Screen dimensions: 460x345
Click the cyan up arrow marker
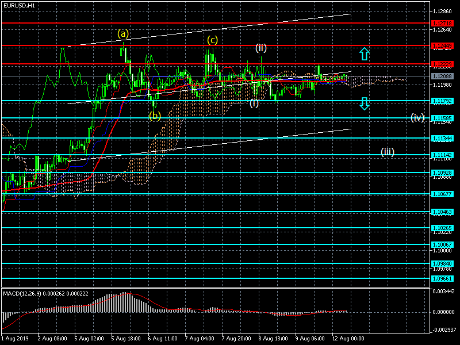[364, 55]
